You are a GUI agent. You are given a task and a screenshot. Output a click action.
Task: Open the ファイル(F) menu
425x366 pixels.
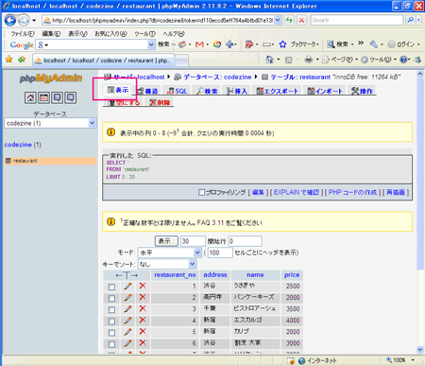pos(23,33)
